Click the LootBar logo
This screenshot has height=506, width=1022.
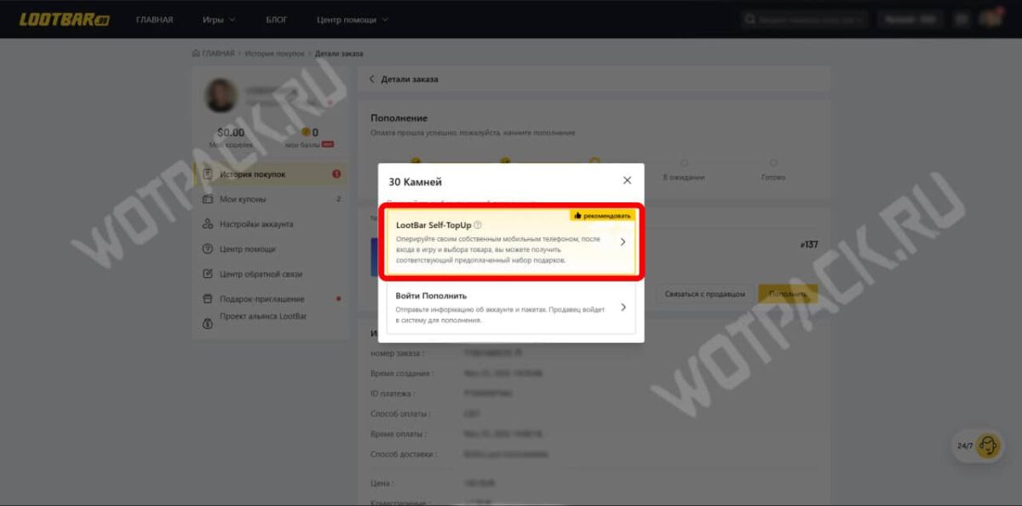65,20
